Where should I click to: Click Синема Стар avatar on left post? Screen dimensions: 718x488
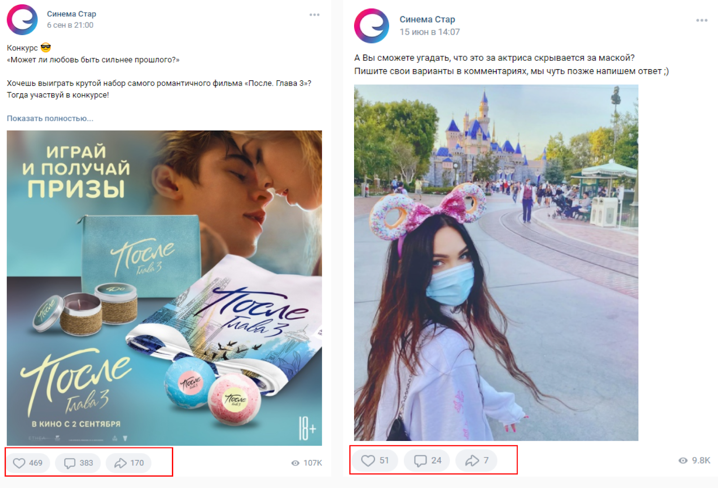[22, 20]
